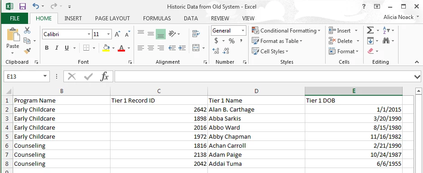This screenshot has width=423, height=173.
Task: Align text right
Action: click(x=161, y=48)
